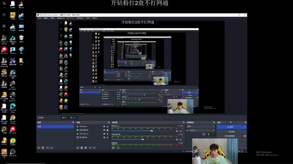Open options menu for 麦克风/Aux channel

pyautogui.click(x=181, y=131)
